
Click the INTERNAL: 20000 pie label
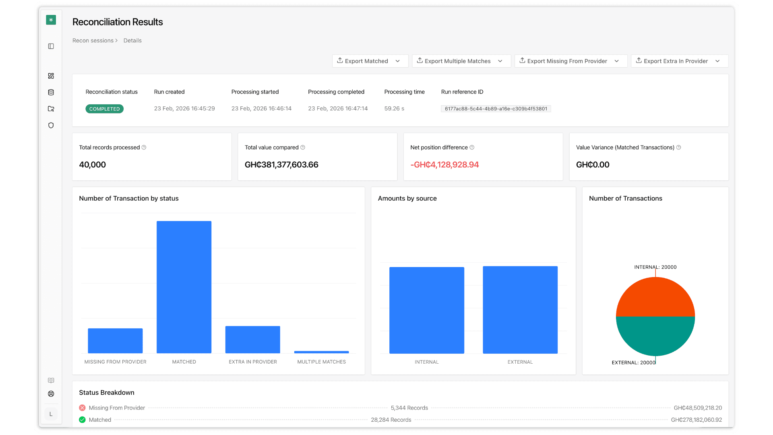[x=655, y=267]
